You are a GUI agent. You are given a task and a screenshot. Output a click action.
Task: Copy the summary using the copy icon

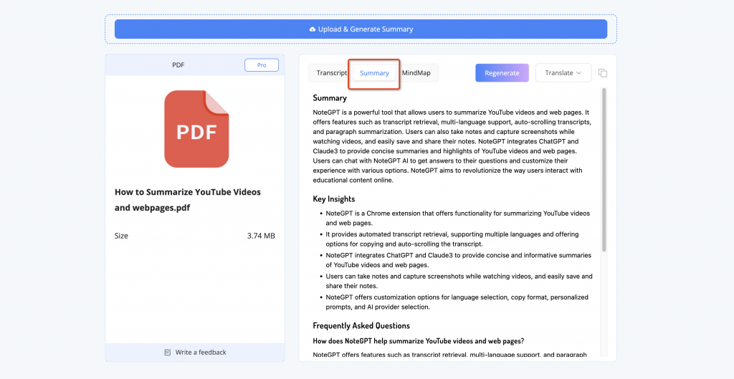tap(603, 73)
